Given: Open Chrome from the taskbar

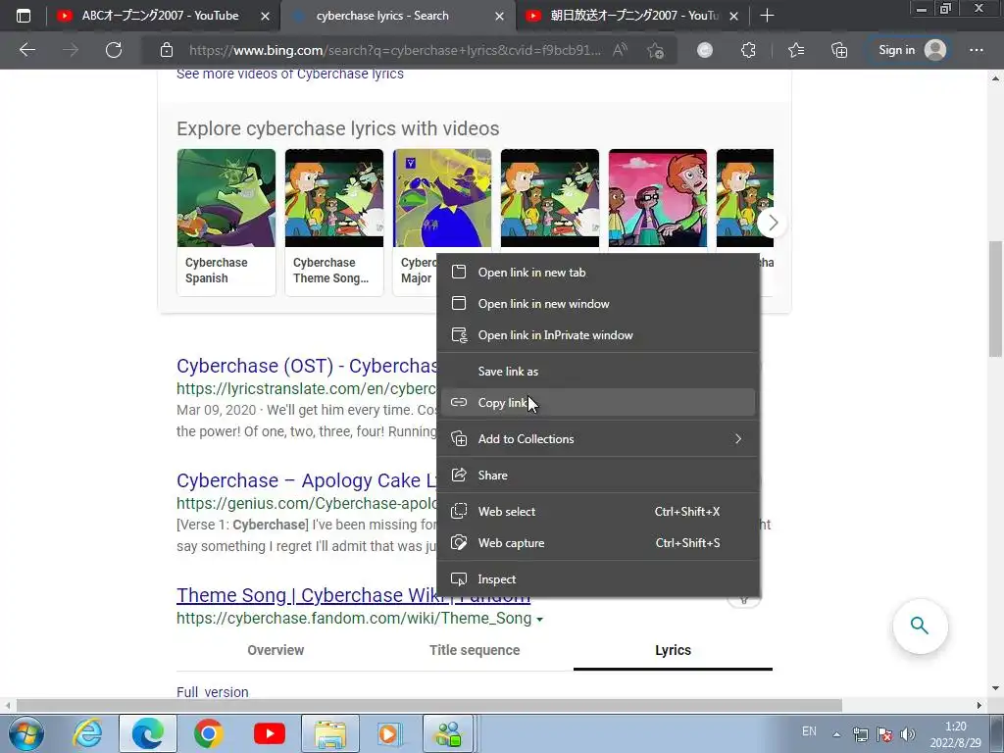Looking at the screenshot, I should coord(208,733).
